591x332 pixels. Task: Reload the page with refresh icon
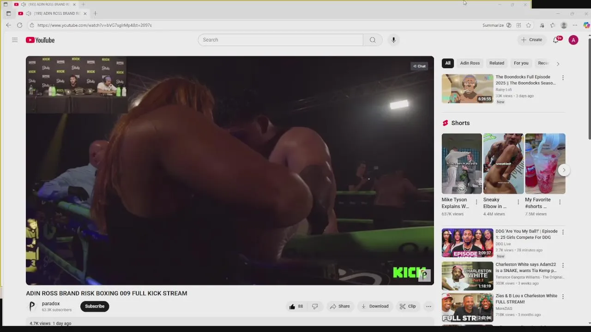pyautogui.click(x=20, y=25)
